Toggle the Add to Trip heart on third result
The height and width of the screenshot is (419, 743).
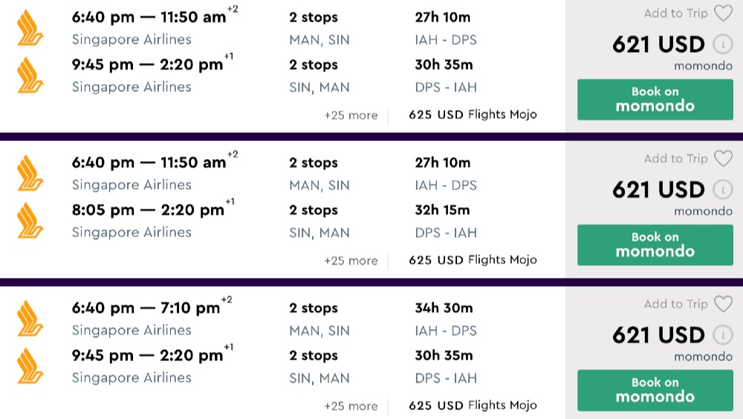722,305
